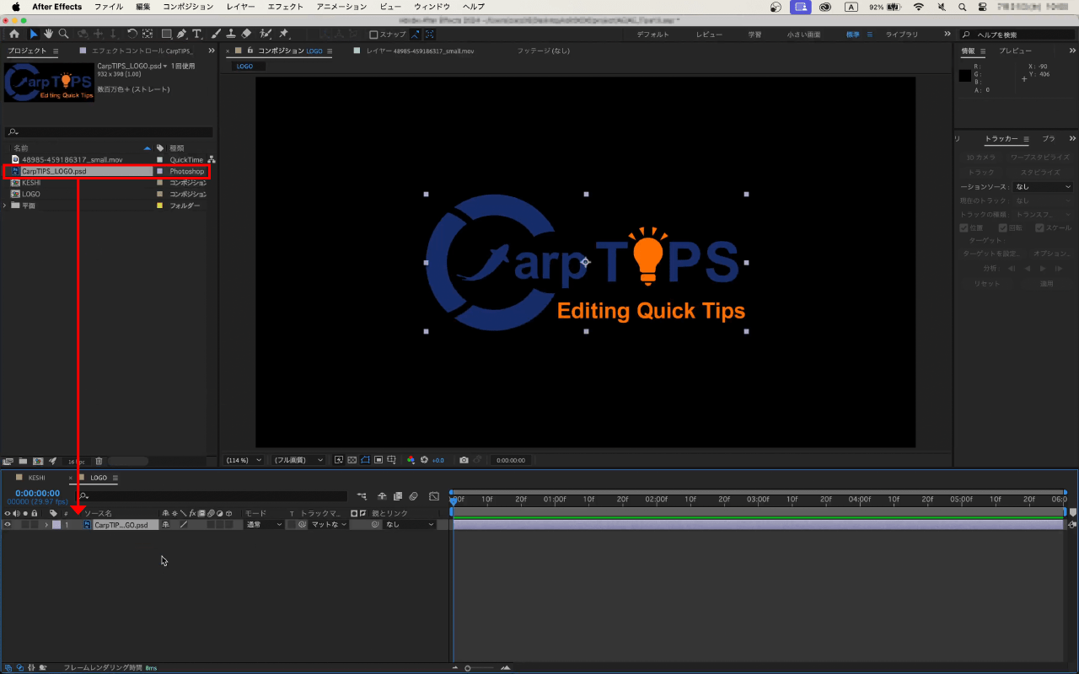Select the Eraser tool

(x=246, y=35)
